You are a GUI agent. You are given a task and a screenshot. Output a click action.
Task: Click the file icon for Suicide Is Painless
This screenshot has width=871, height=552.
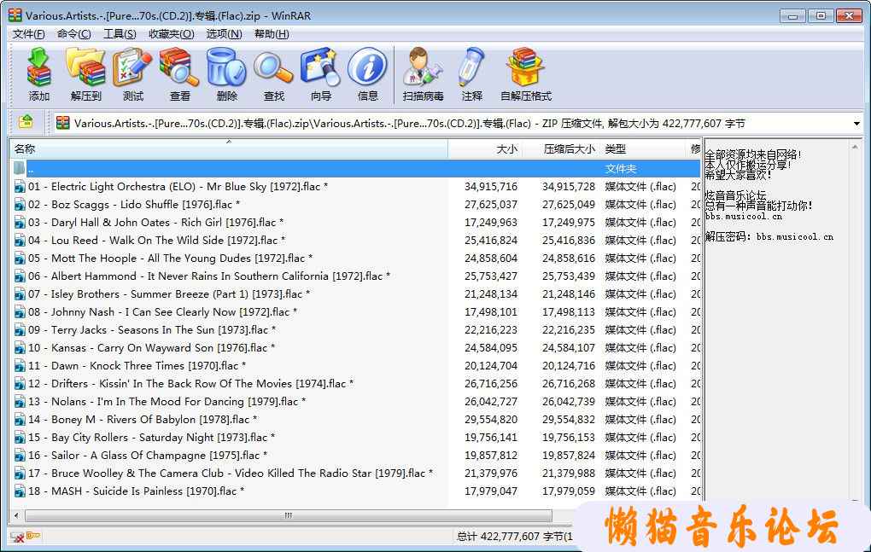[20, 491]
